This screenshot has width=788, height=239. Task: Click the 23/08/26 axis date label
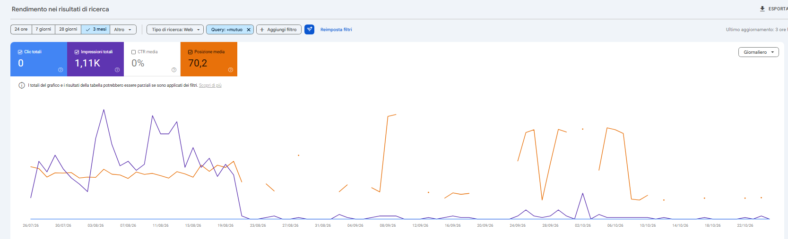pos(258,226)
